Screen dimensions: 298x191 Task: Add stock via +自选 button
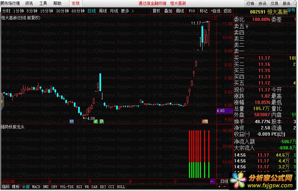pos(216,11)
